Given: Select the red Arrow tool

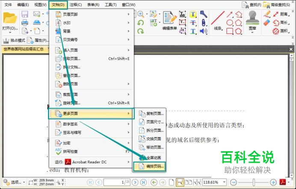Looking at the screenshot, I should [x=230, y=15].
